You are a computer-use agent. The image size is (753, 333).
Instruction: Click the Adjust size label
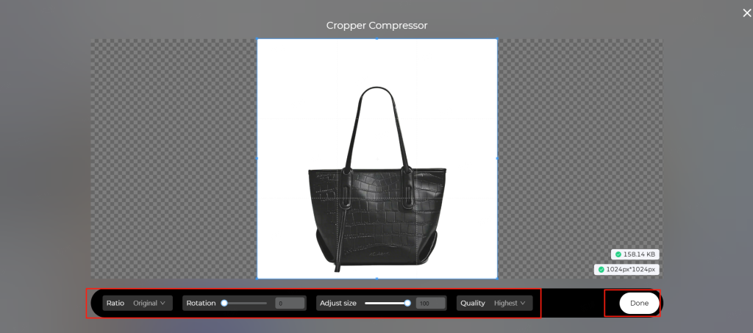click(338, 304)
